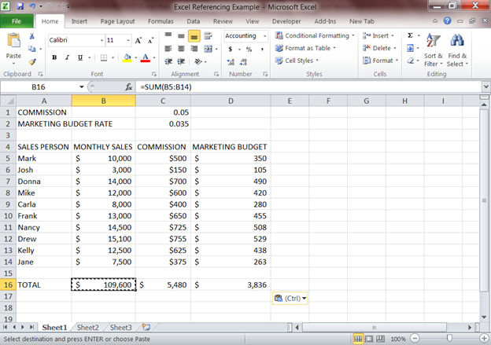Screen dimensions: 491x345
Task: Click the Comma Style icon
Action: tap(262, 49)
